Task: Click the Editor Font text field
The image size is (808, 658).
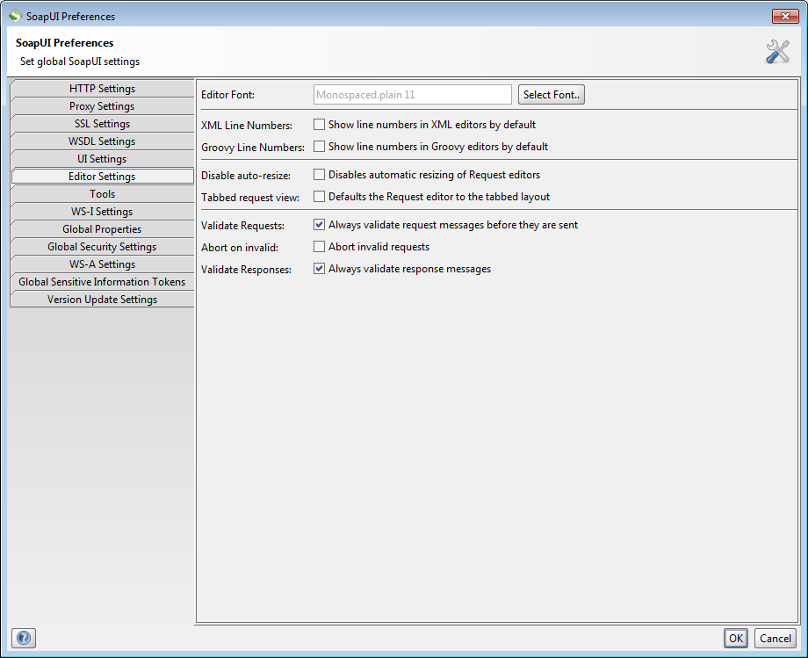Action: (412, 95)
